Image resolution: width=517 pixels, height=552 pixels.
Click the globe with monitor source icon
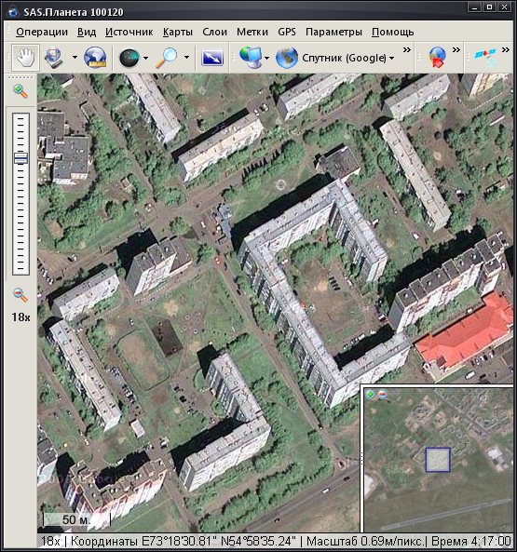point(251,58)
